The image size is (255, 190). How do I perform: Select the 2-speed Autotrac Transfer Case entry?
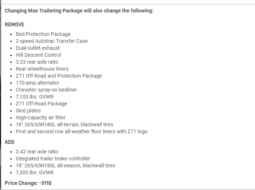52,41
